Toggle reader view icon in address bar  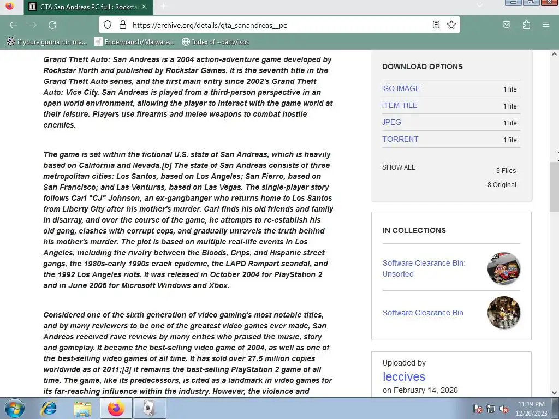pyautogui.click(x=436, y=25)
